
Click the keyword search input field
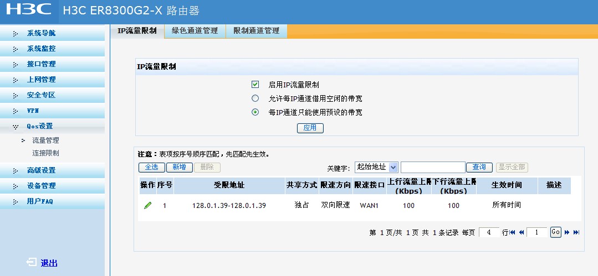click(x=433, y=167)
